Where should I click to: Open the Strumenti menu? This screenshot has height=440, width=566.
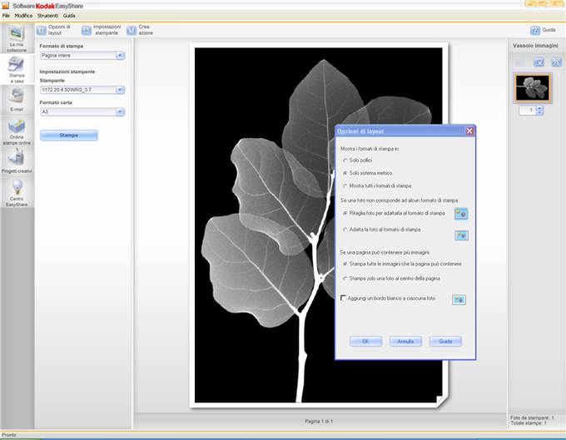click(x=47, y=16)
